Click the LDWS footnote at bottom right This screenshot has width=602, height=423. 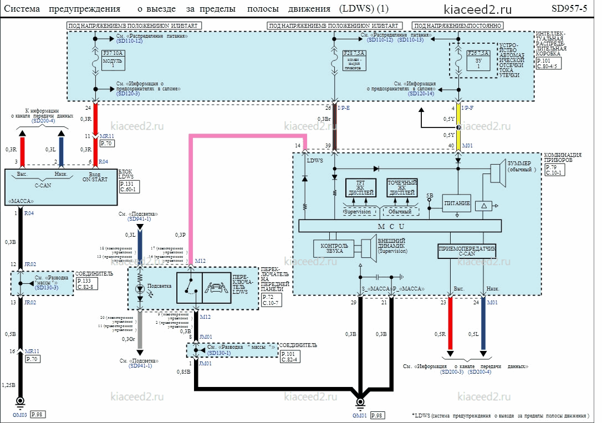pos(500,415)
